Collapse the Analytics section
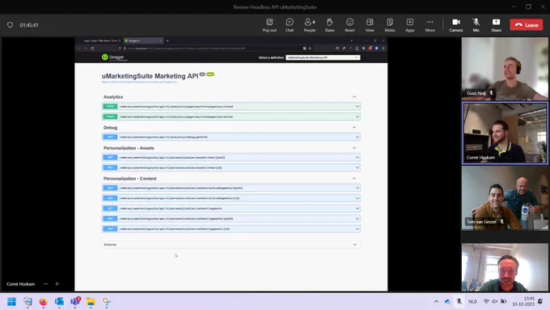This screenshot has height=310, width=550. 354,97
